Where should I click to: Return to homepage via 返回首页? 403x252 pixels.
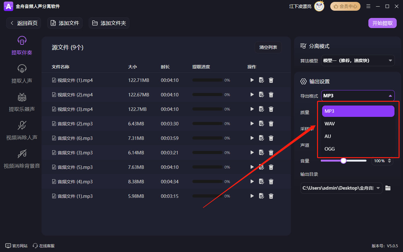click(x=24, y=23)
